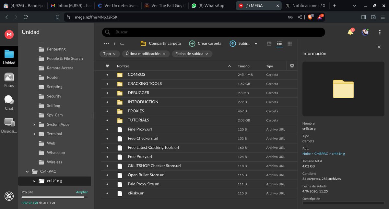Viewport: 389px width, 209px height.
Task: Click the folder preview thumbnail in Información
Action: 343,89
